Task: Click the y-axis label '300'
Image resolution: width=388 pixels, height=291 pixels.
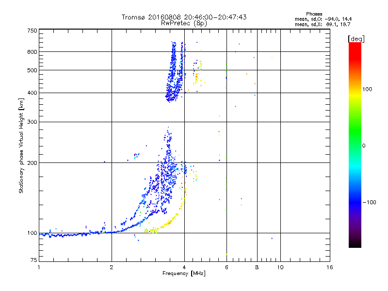Action: click(32, 122)
